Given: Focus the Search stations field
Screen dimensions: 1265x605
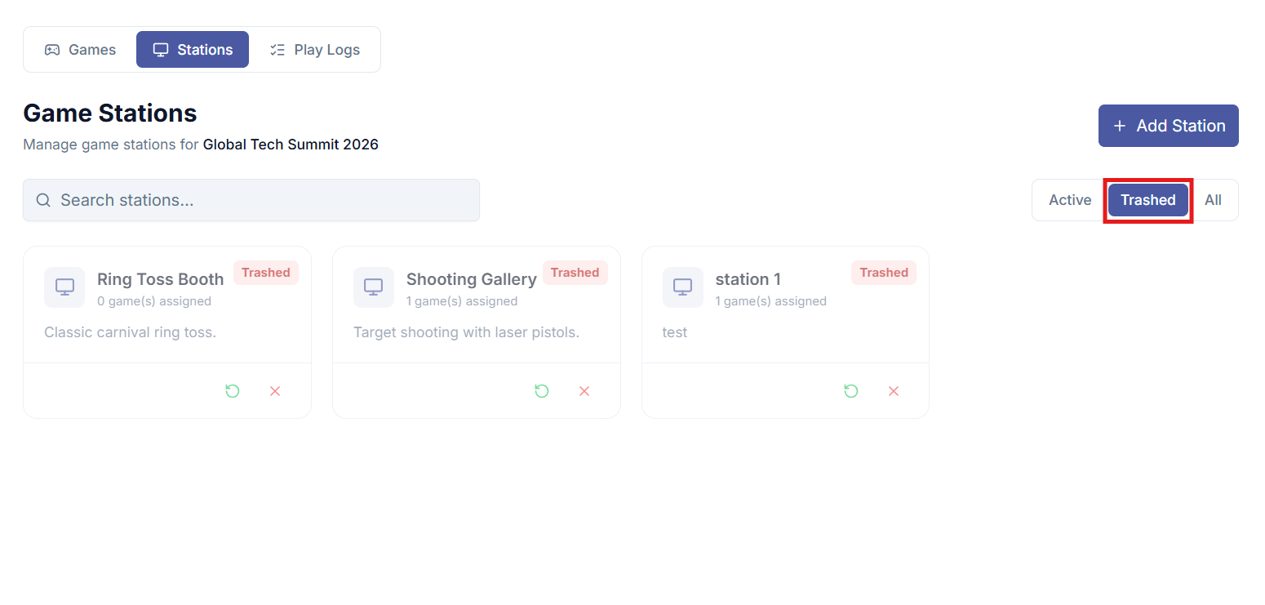Looking at the screenshot, I should (x=251, y=200).
